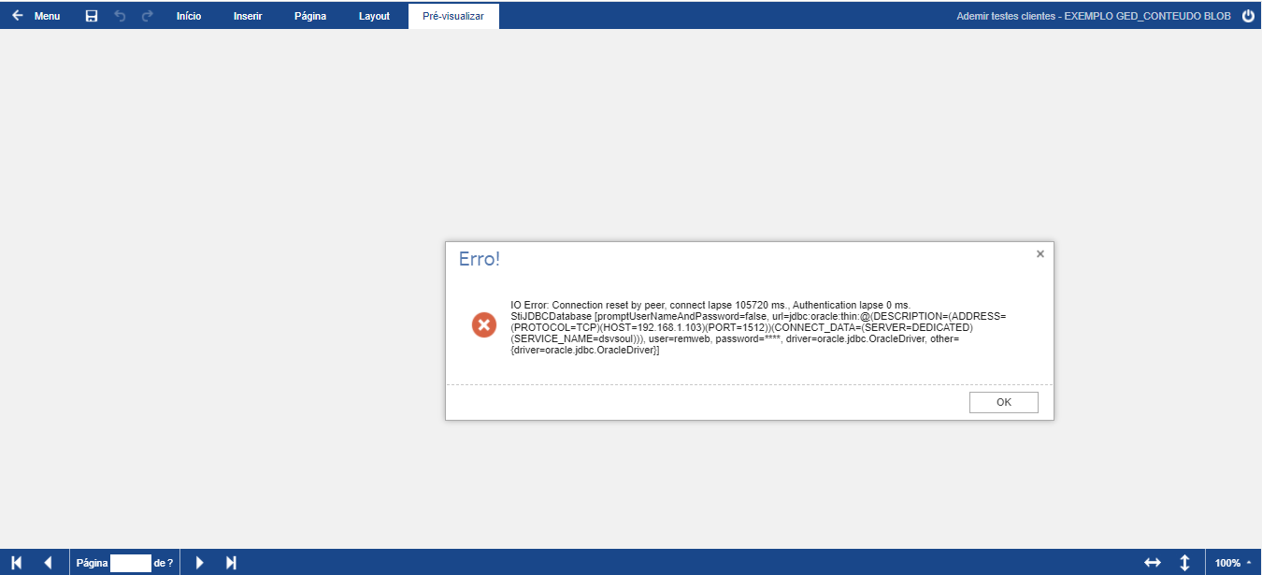
Task: Fit page to width icon
Action: point(1153,562)
